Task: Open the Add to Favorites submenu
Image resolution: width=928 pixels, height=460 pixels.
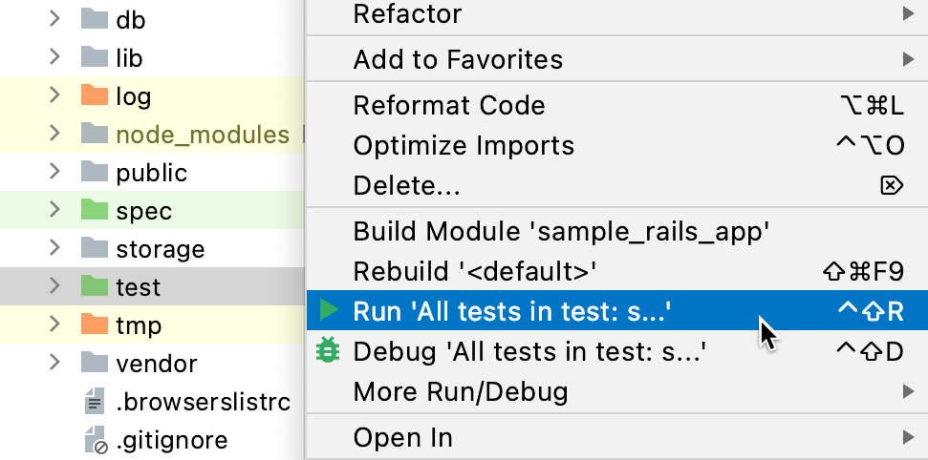Action: click(x=616, y=60)
